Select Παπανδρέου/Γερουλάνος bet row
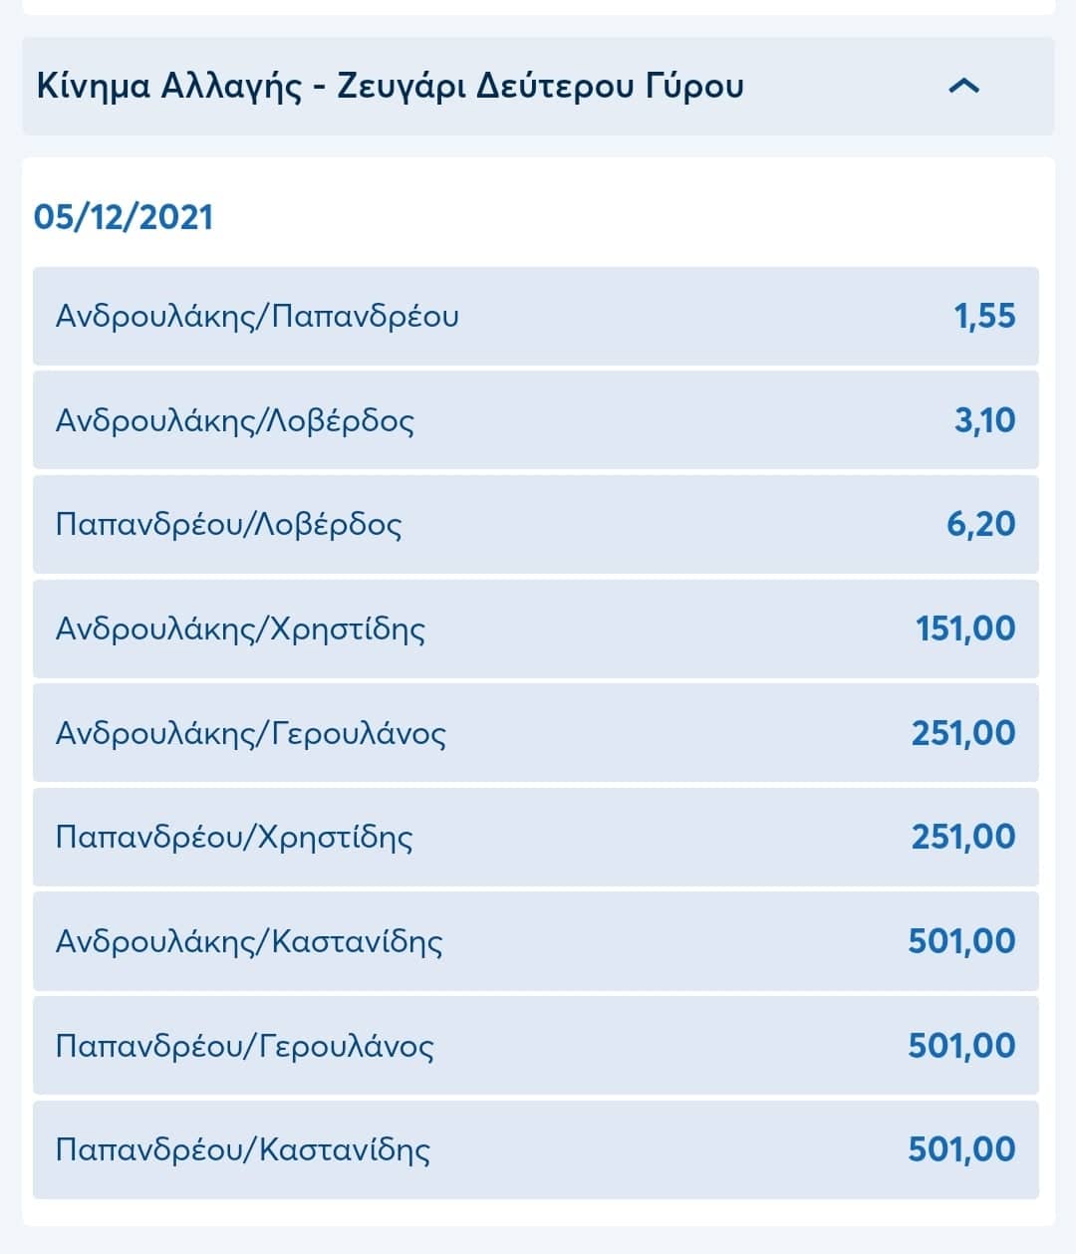 coord(536,1046)
